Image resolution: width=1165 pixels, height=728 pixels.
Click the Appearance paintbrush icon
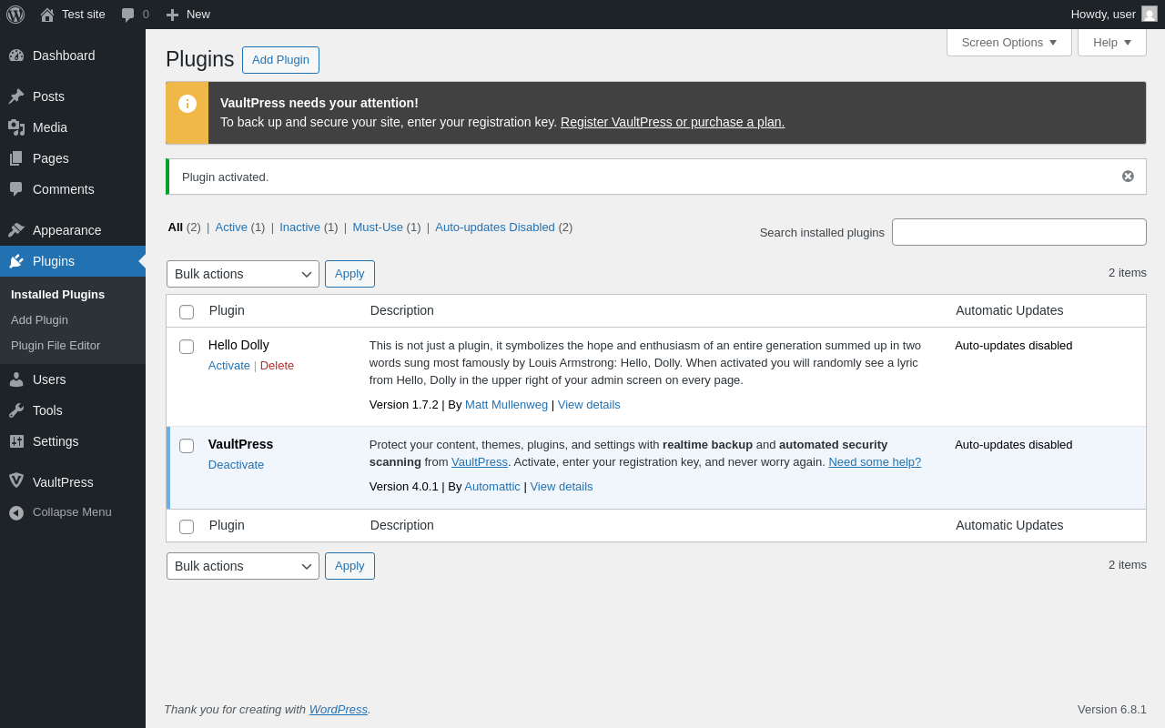point(16,230)
